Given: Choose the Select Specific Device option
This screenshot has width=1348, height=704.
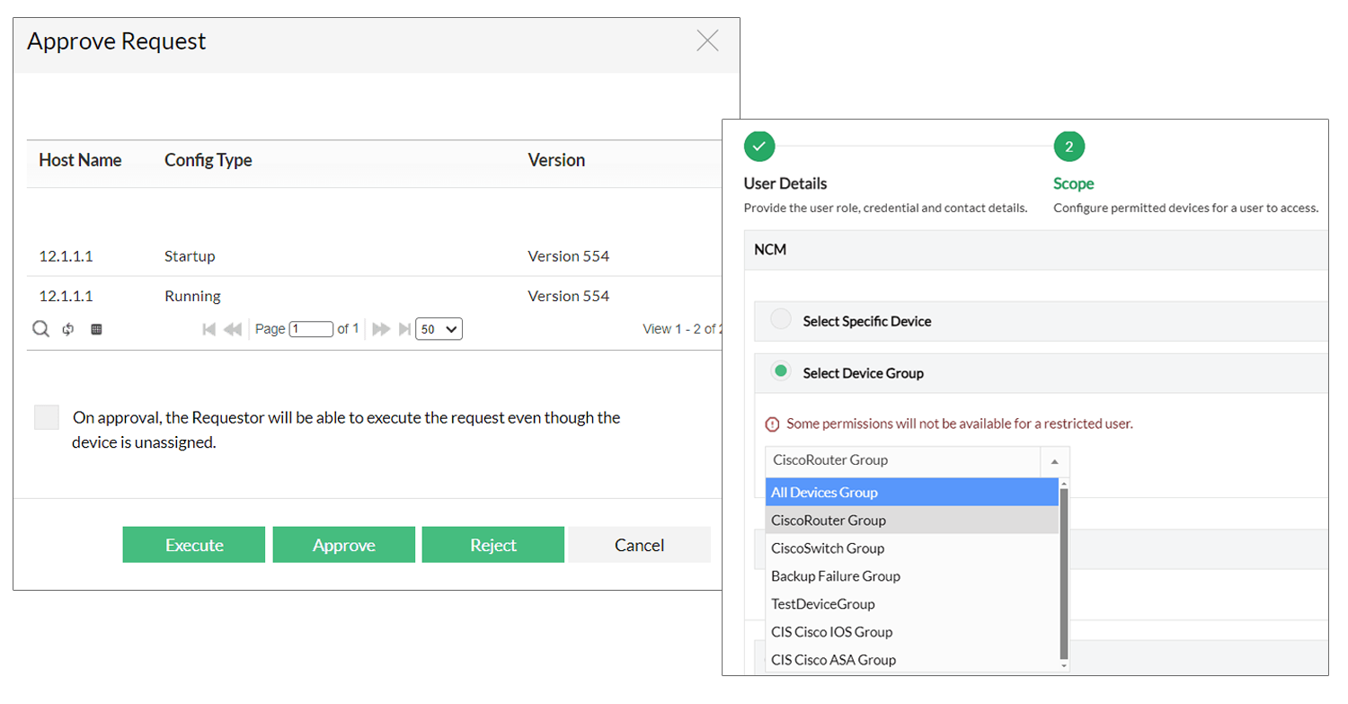Looking at the screenshot, I should click(x=782, y=320).
